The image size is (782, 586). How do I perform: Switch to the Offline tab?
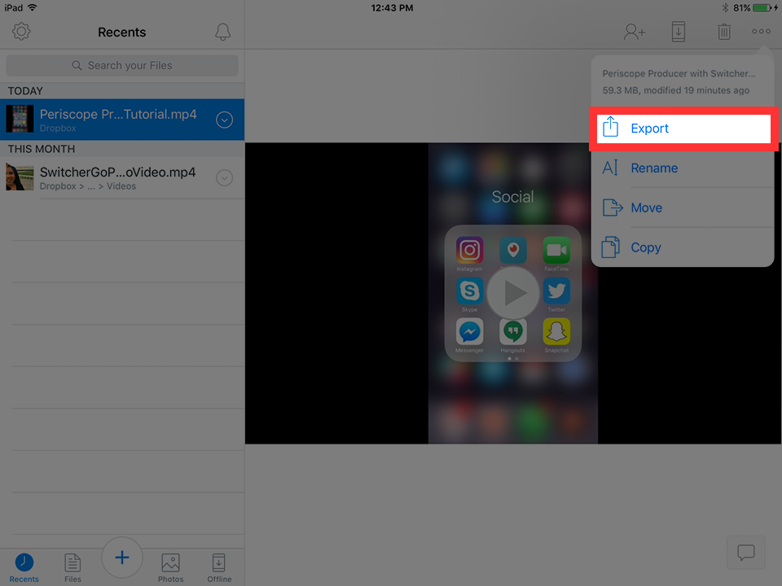coord(218,566)
